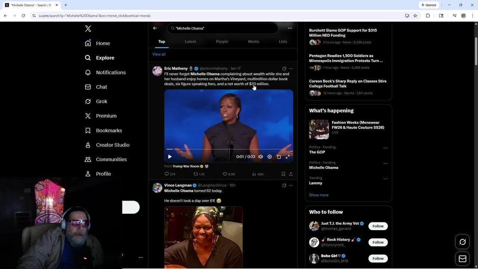Share Eric Matheny's post

(x=291, y=174)
